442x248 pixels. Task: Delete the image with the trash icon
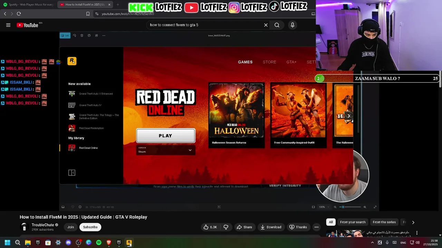(82, 35)
